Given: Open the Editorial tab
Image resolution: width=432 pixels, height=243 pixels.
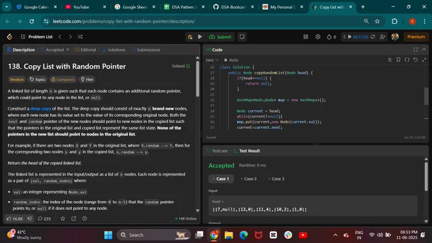Looking at the screenshot, I should pos(85,50).
